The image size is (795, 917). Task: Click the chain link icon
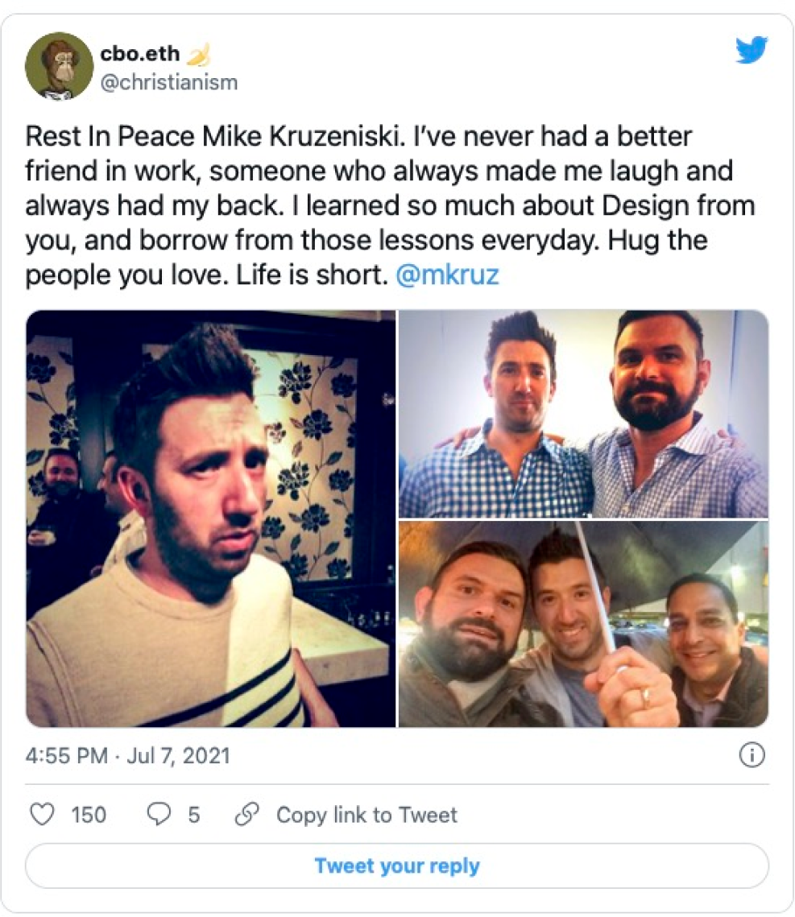(246, 815)
